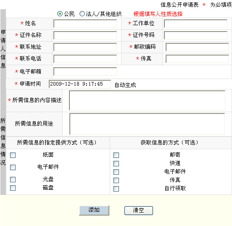Click the 清空 button

139,210
